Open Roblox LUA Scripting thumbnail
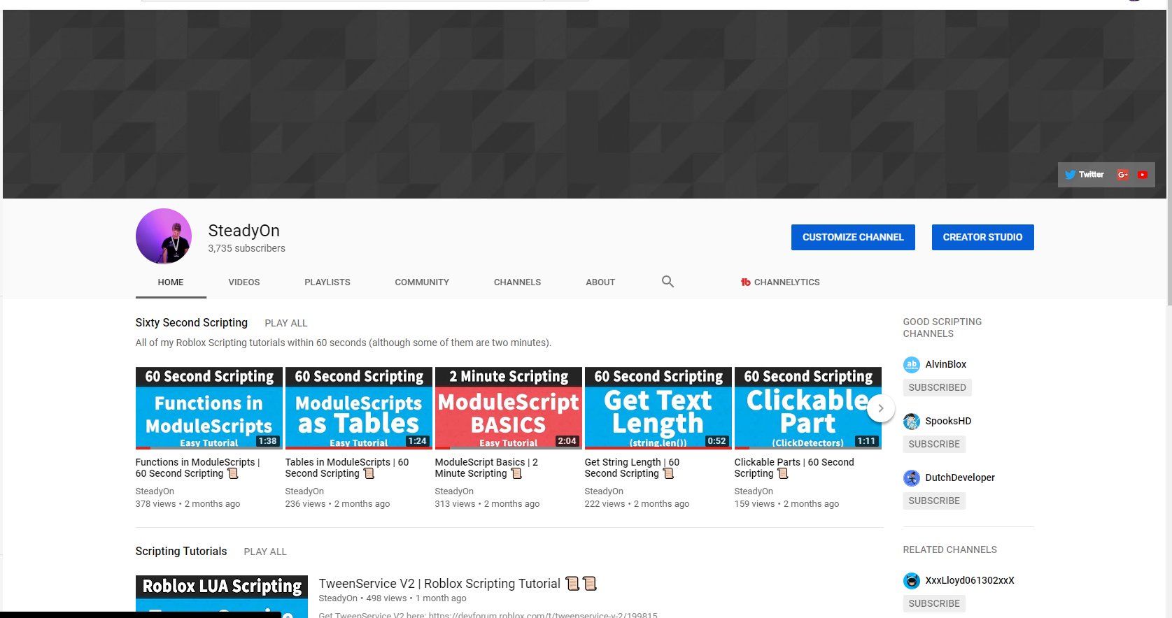The image size is (1172, 618). click(x=222, y=596)
